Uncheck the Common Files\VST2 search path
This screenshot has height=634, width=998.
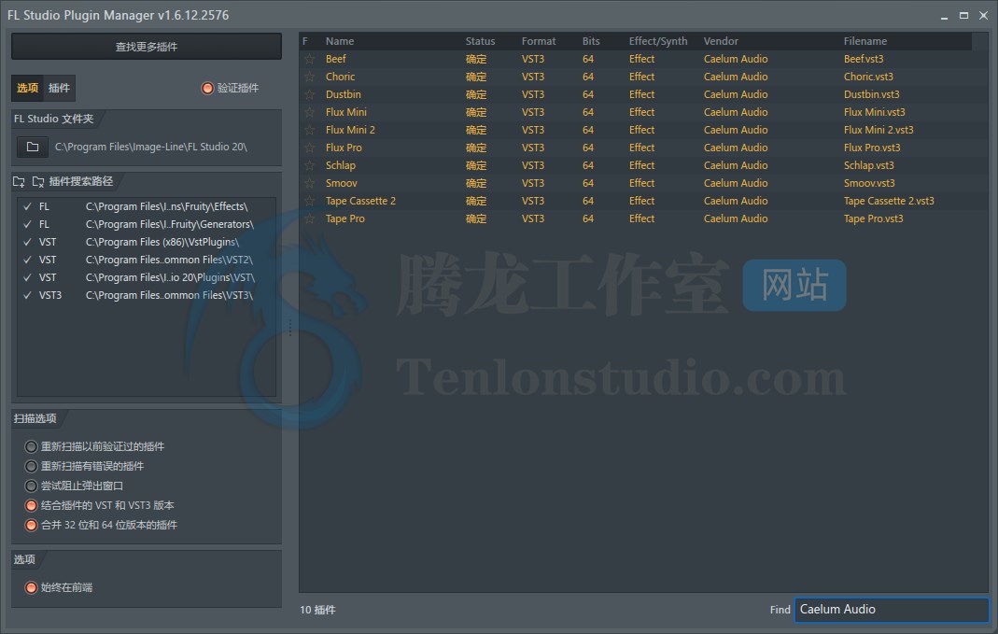coord(27,260)
